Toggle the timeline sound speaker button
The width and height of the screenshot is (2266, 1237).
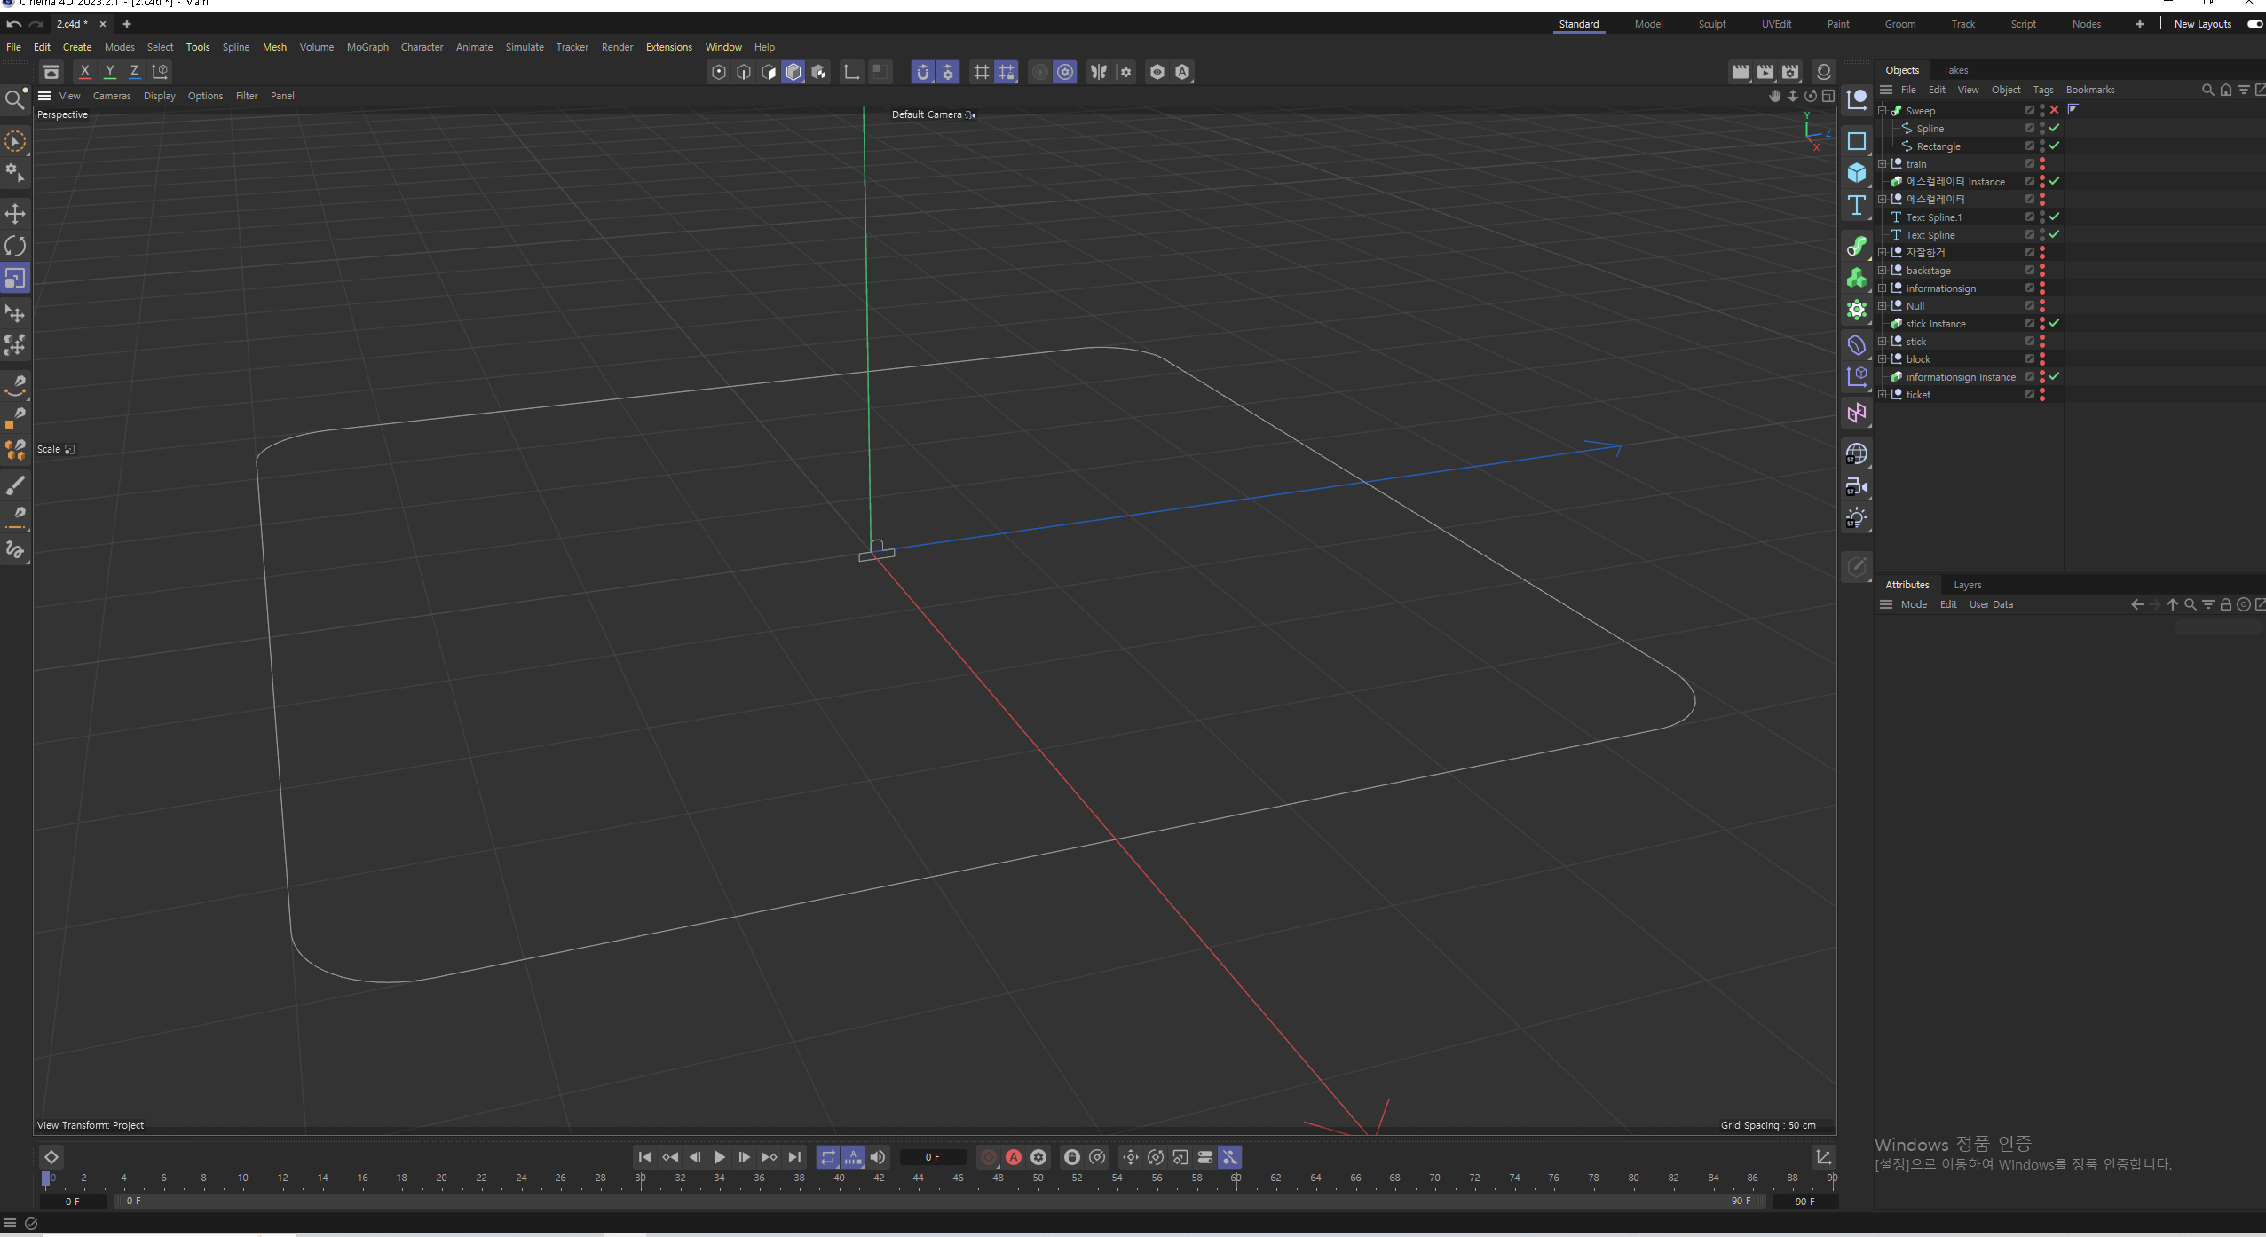coord(878,1157)
